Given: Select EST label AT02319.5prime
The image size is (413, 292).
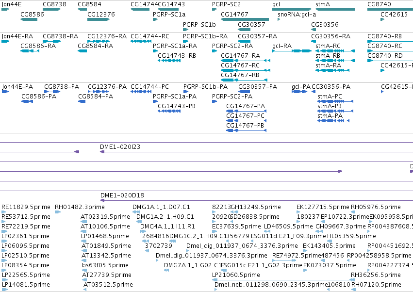Looking at the screenshot, I should [105, 217].
